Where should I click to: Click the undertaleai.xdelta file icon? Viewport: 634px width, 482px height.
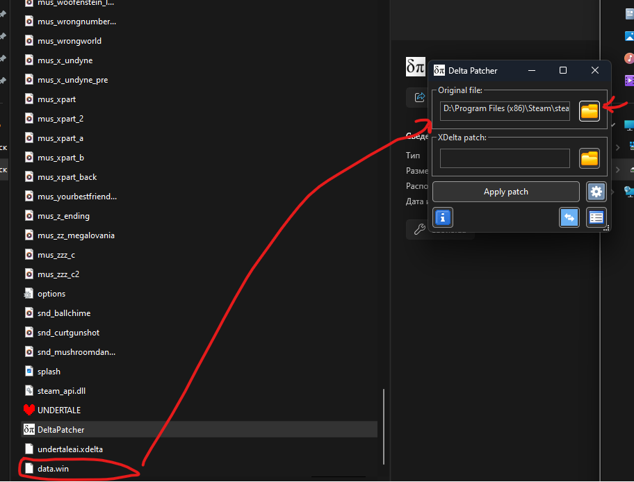click(x=29, y=449)
